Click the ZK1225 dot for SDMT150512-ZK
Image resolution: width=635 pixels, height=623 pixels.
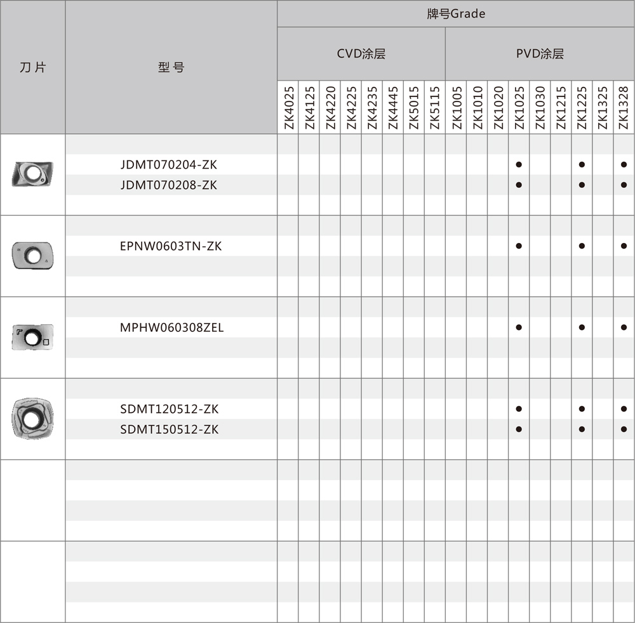click(x=582, y=430)
